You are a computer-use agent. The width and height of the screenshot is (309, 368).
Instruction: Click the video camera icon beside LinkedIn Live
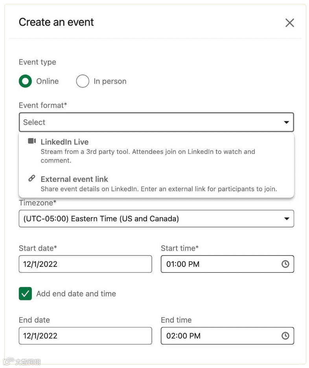(x=32, y=141)
